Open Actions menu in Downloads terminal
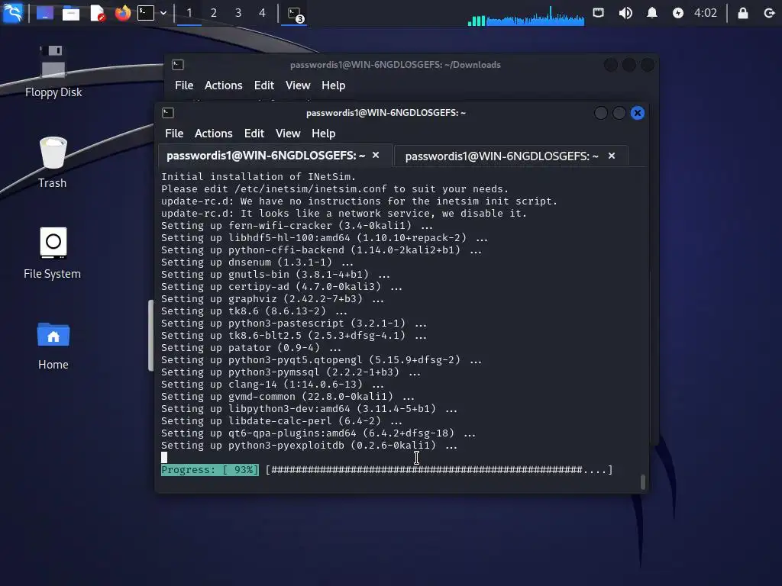Screen dimensions: 782x586 click(224, 85)
